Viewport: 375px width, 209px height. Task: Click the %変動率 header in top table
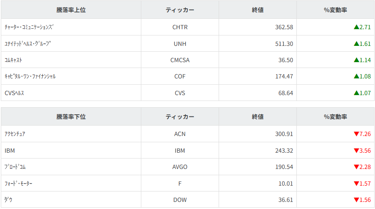335,10
